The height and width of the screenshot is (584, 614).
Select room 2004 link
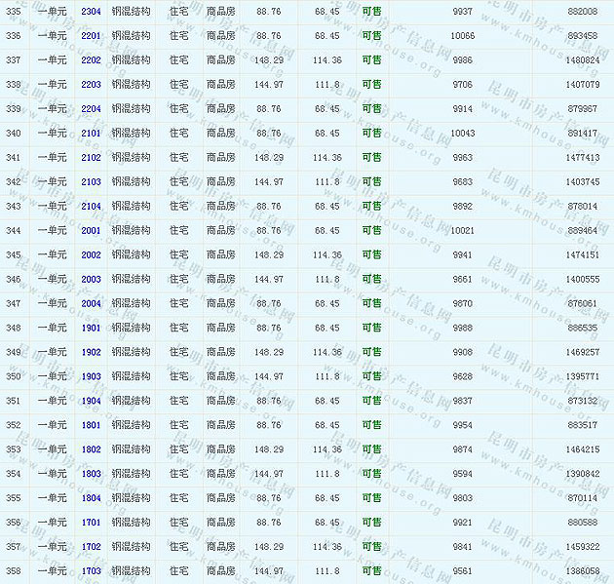click(91, 303)
